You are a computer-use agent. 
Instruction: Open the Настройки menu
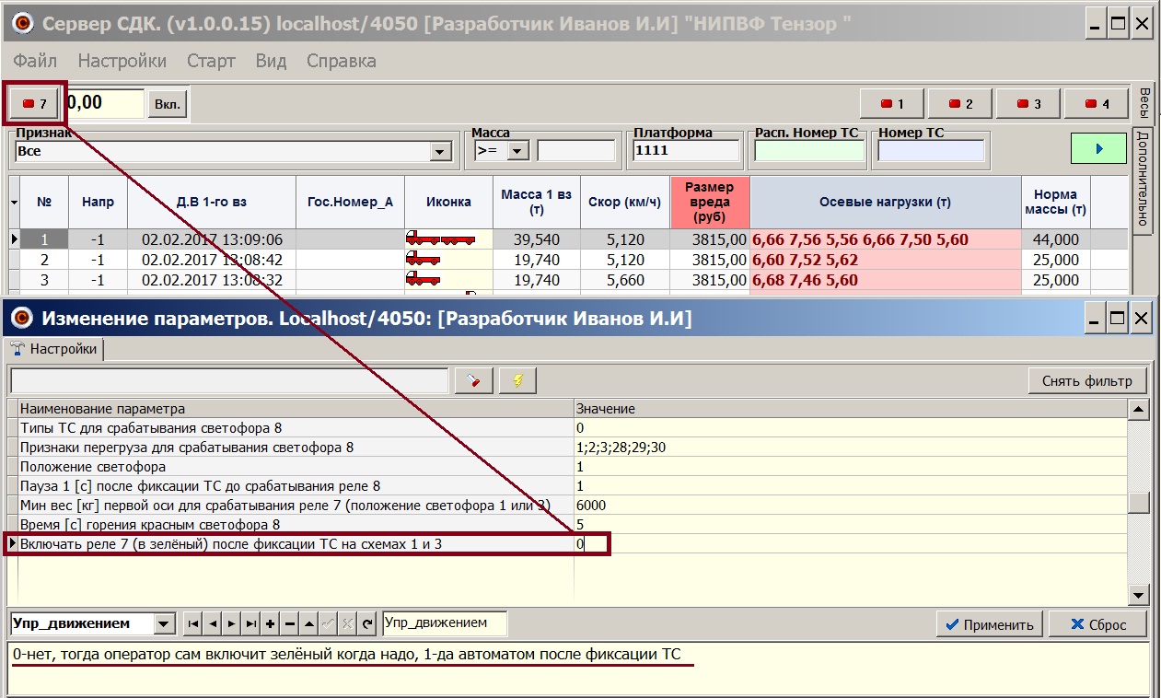(x=122, y=62)
